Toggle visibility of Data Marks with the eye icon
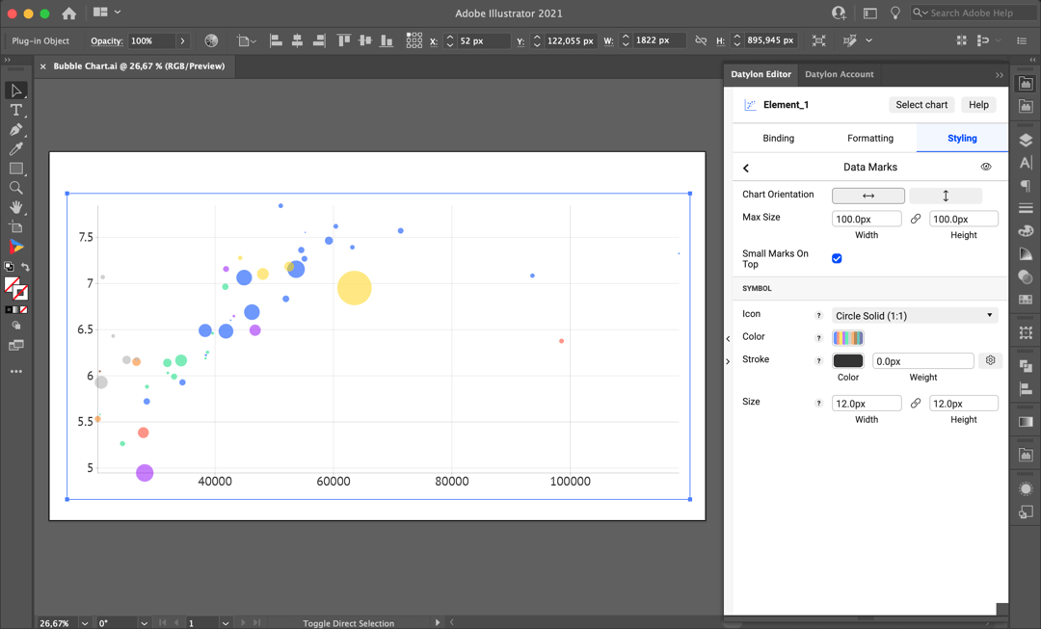The height and width of the screenshot is (629, 1041). click(985, 166)
